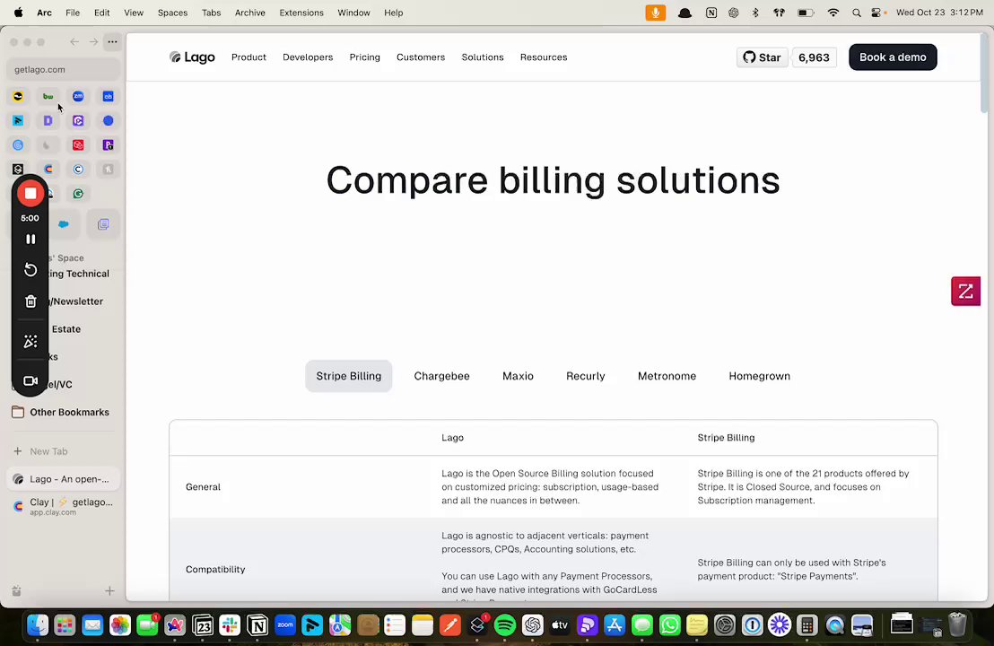
Task: Select the Metronome comparison tab
Action: [x=667, y=376]
